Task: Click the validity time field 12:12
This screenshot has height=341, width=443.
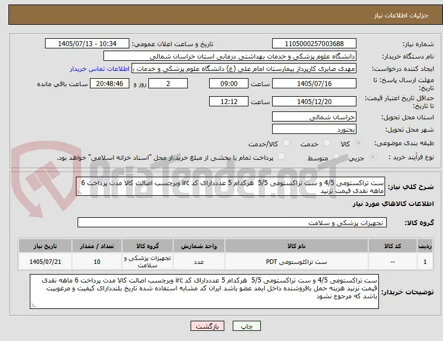Action: coord(229,101)
